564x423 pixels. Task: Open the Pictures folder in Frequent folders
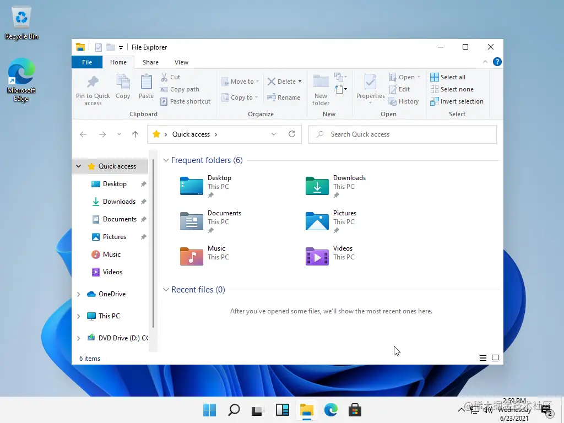tap(331, 221)
